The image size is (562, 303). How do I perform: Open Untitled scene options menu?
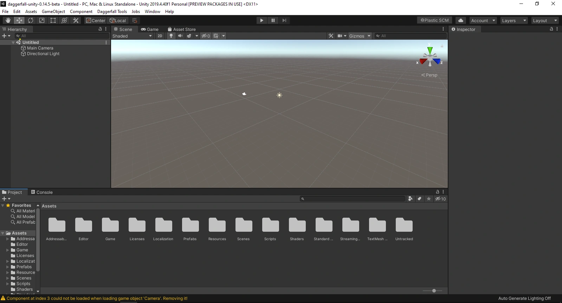point(106,42)
